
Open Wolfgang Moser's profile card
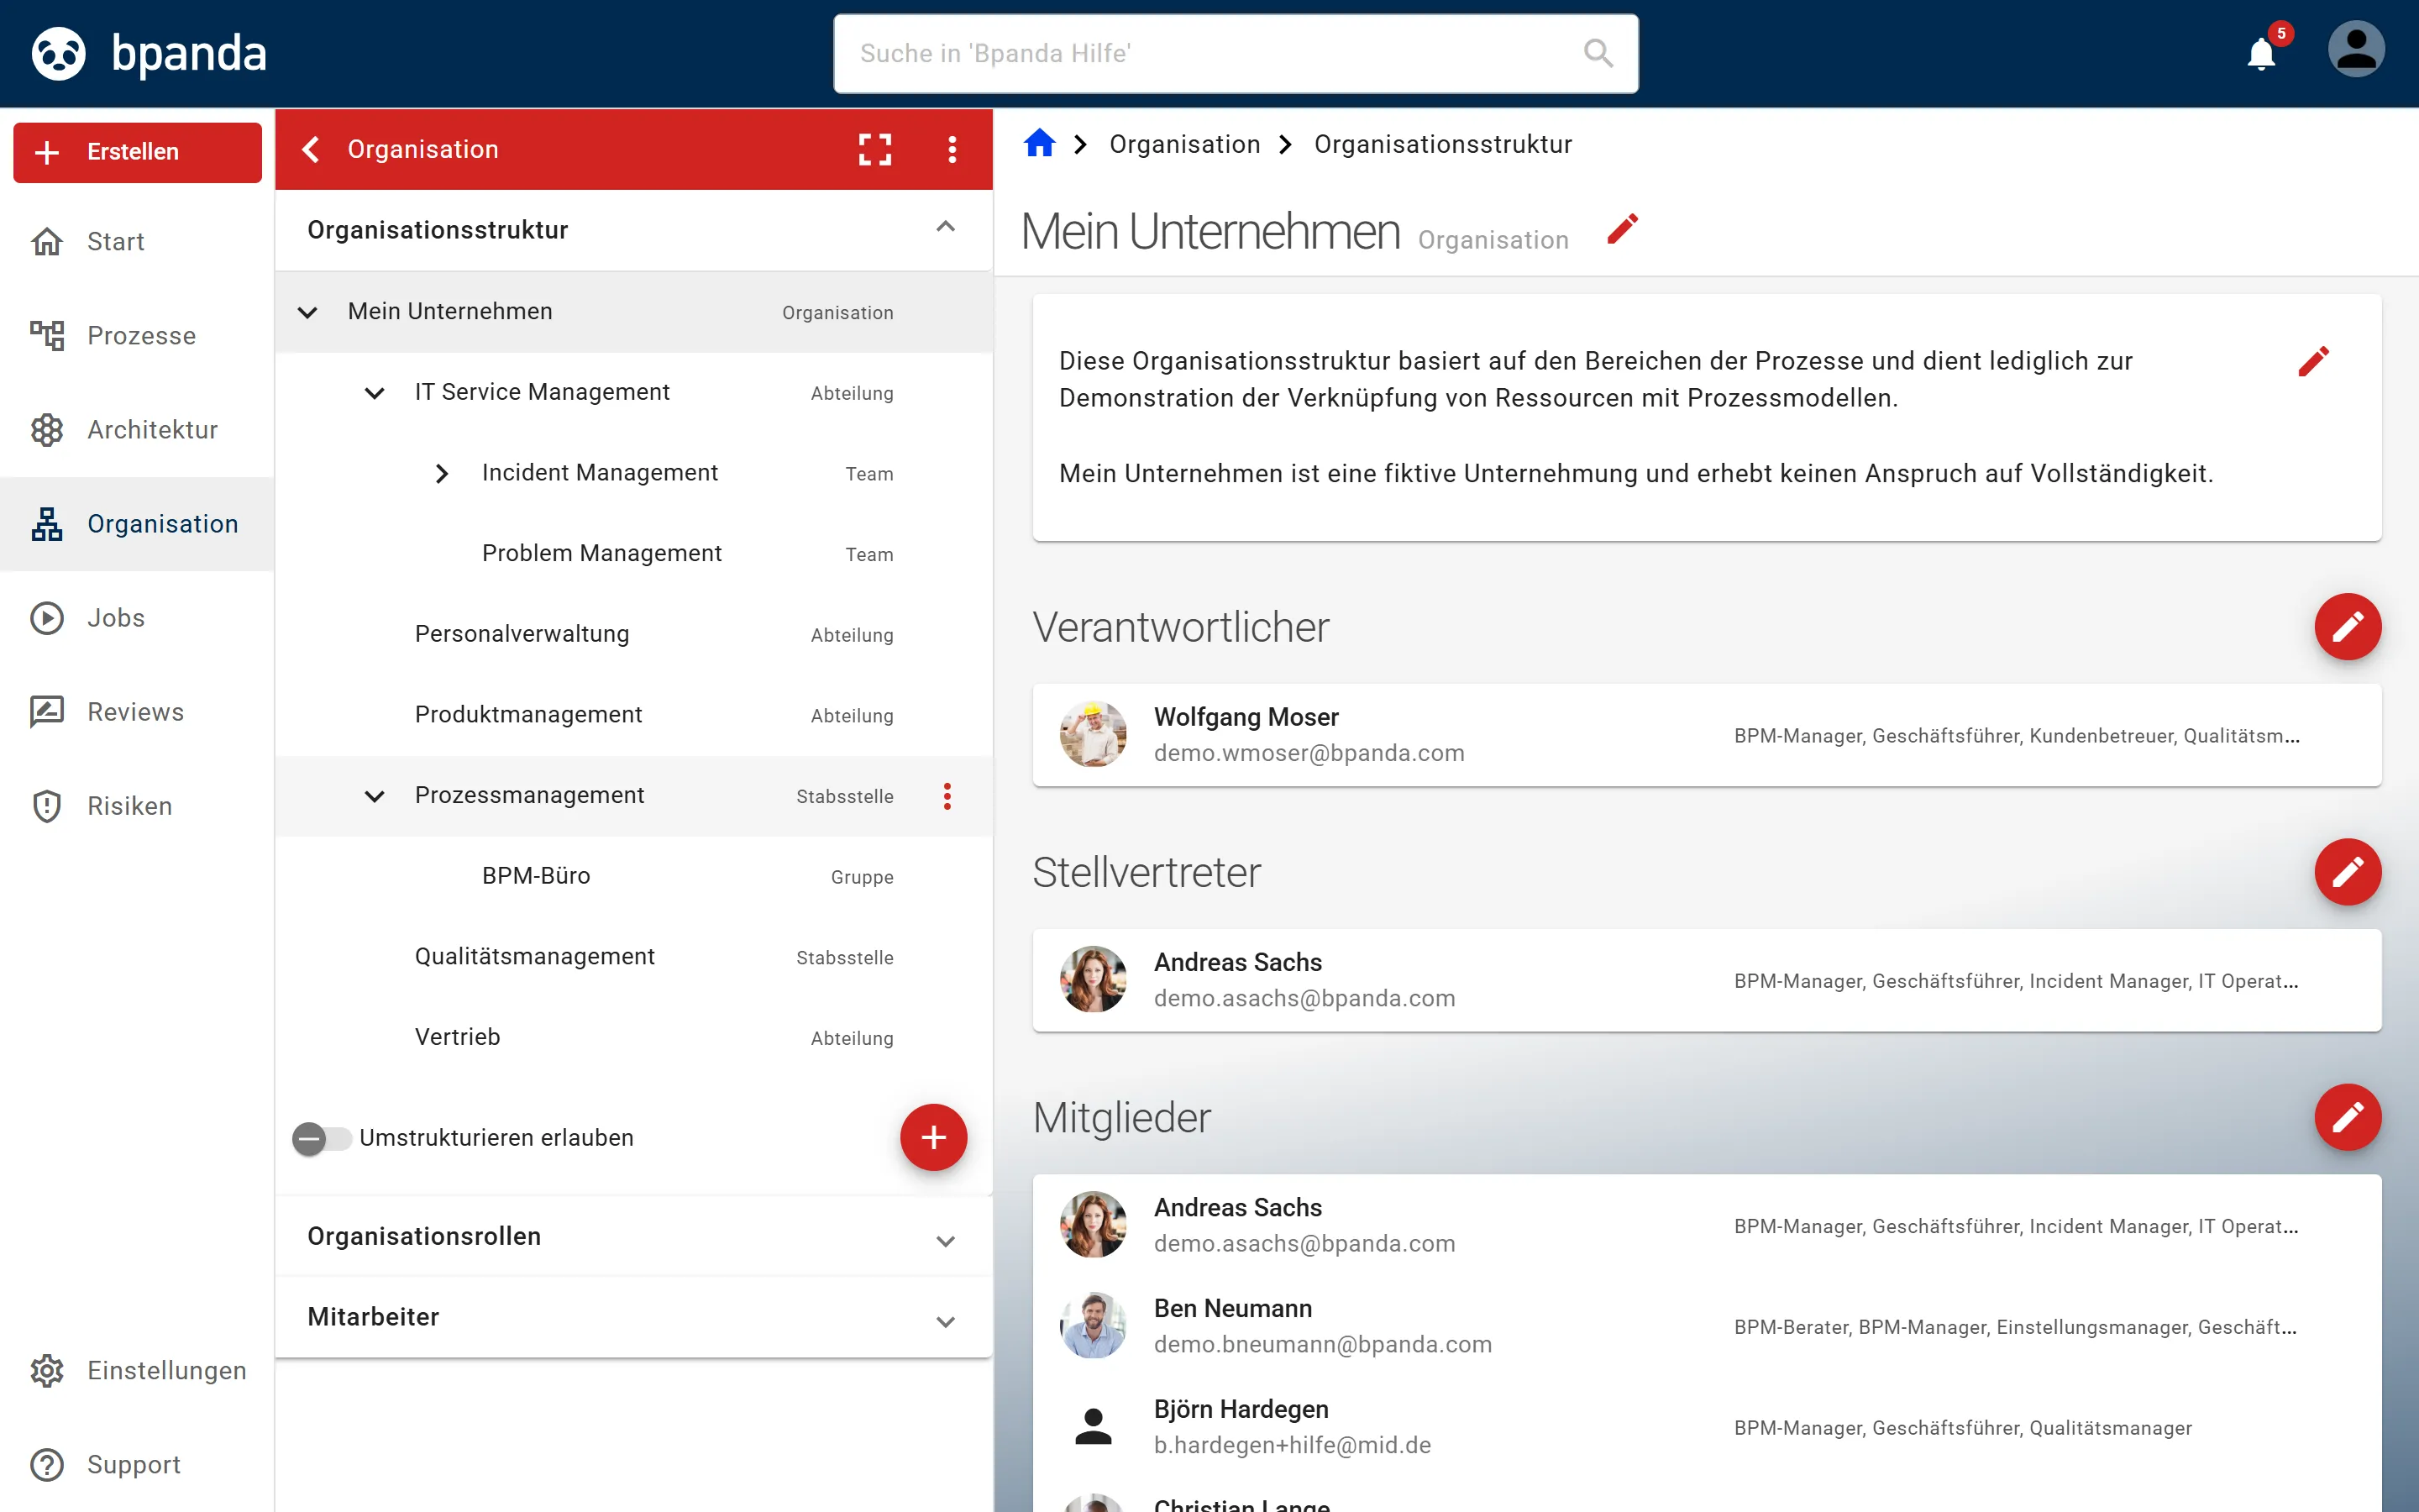click(x=1706, y=735)
